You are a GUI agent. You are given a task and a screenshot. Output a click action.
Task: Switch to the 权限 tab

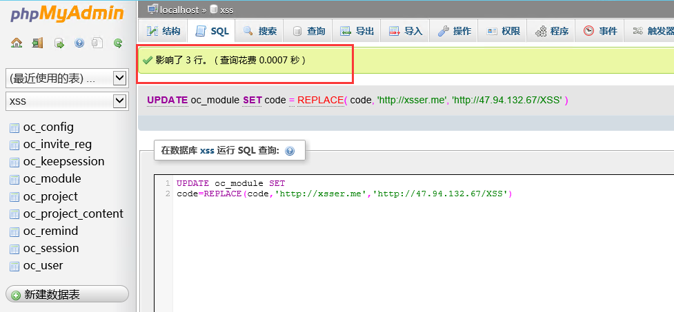(503, 31)
